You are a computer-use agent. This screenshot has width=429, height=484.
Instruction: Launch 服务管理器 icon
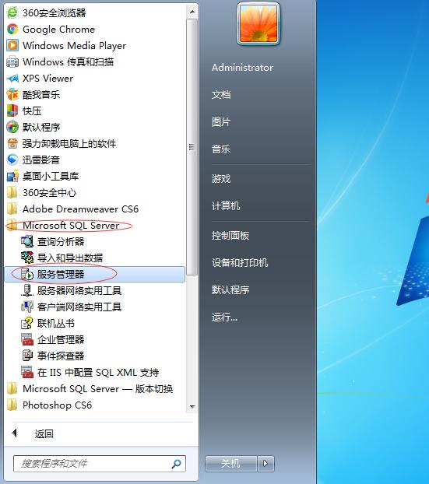27,274
